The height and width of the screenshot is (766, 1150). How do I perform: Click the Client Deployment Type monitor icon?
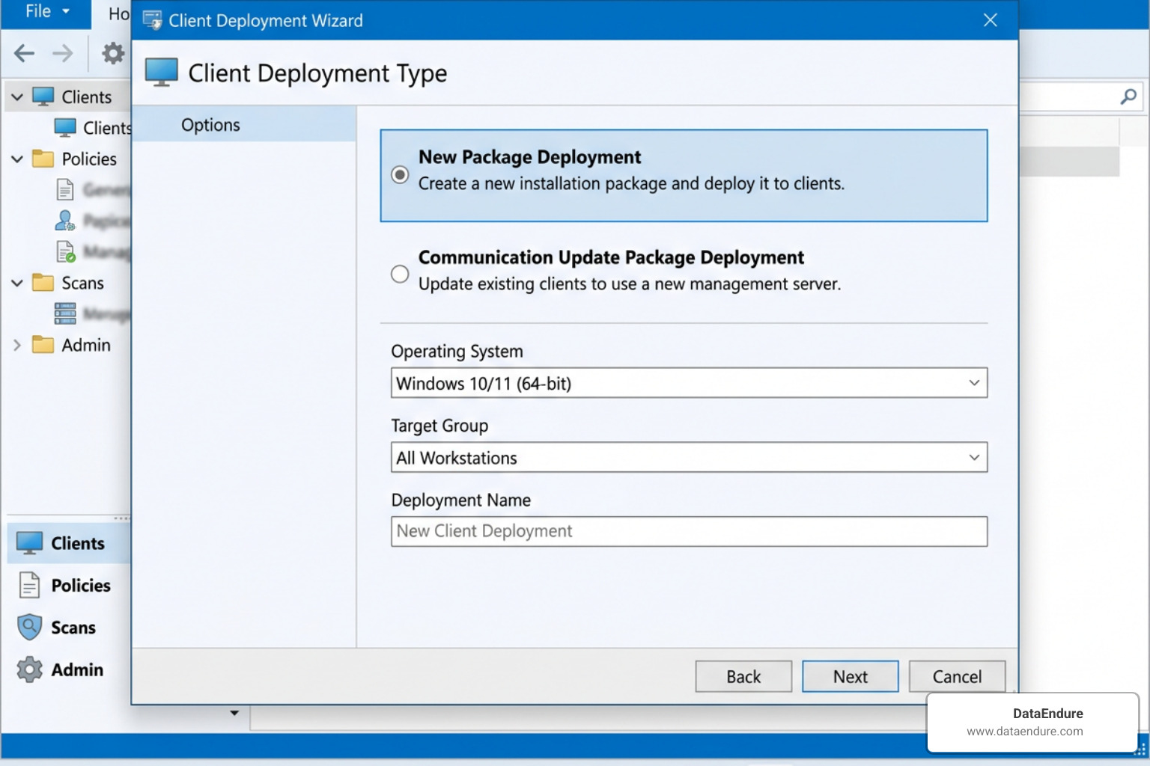(161, 73)
